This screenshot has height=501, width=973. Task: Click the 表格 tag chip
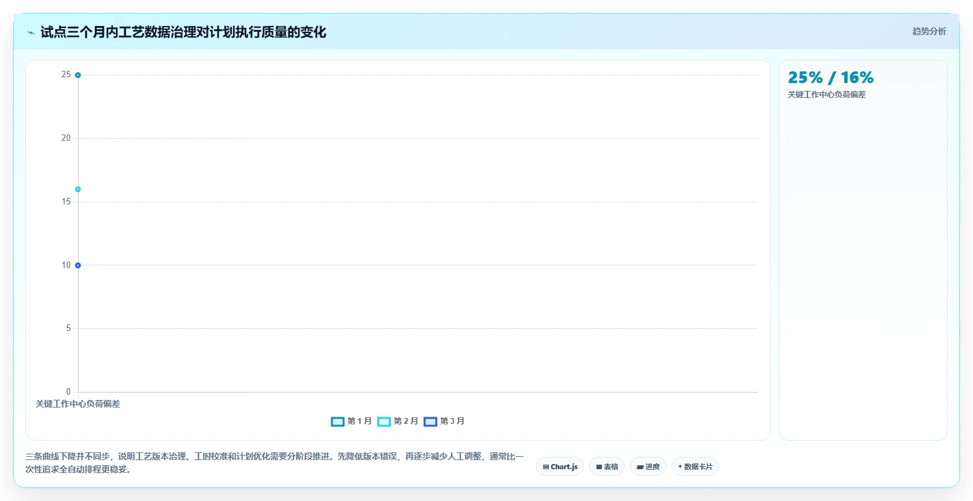click(607, 467)
